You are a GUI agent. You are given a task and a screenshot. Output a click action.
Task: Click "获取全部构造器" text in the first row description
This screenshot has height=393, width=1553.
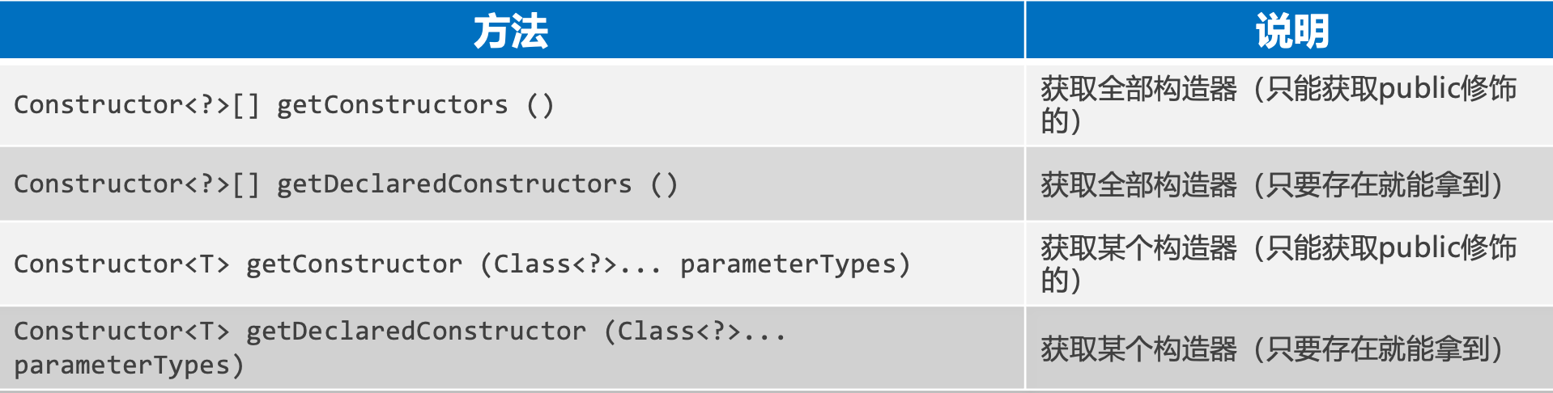pos(1138,89)
